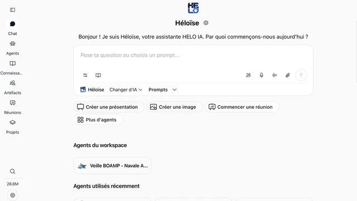357x201 pixels.
Task: Expand the Prompts dropdown
Action: click(162, 90)
